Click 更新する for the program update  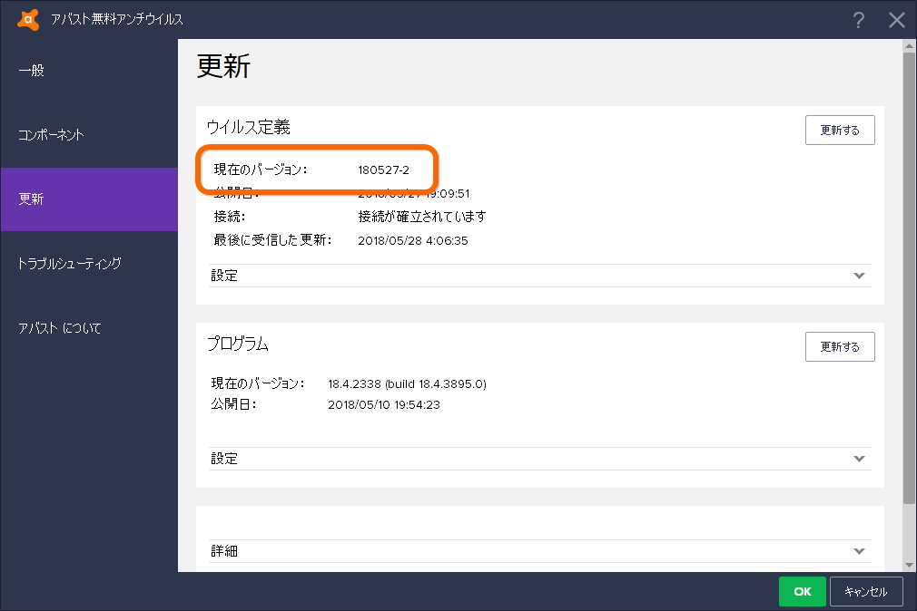point(839,346)
